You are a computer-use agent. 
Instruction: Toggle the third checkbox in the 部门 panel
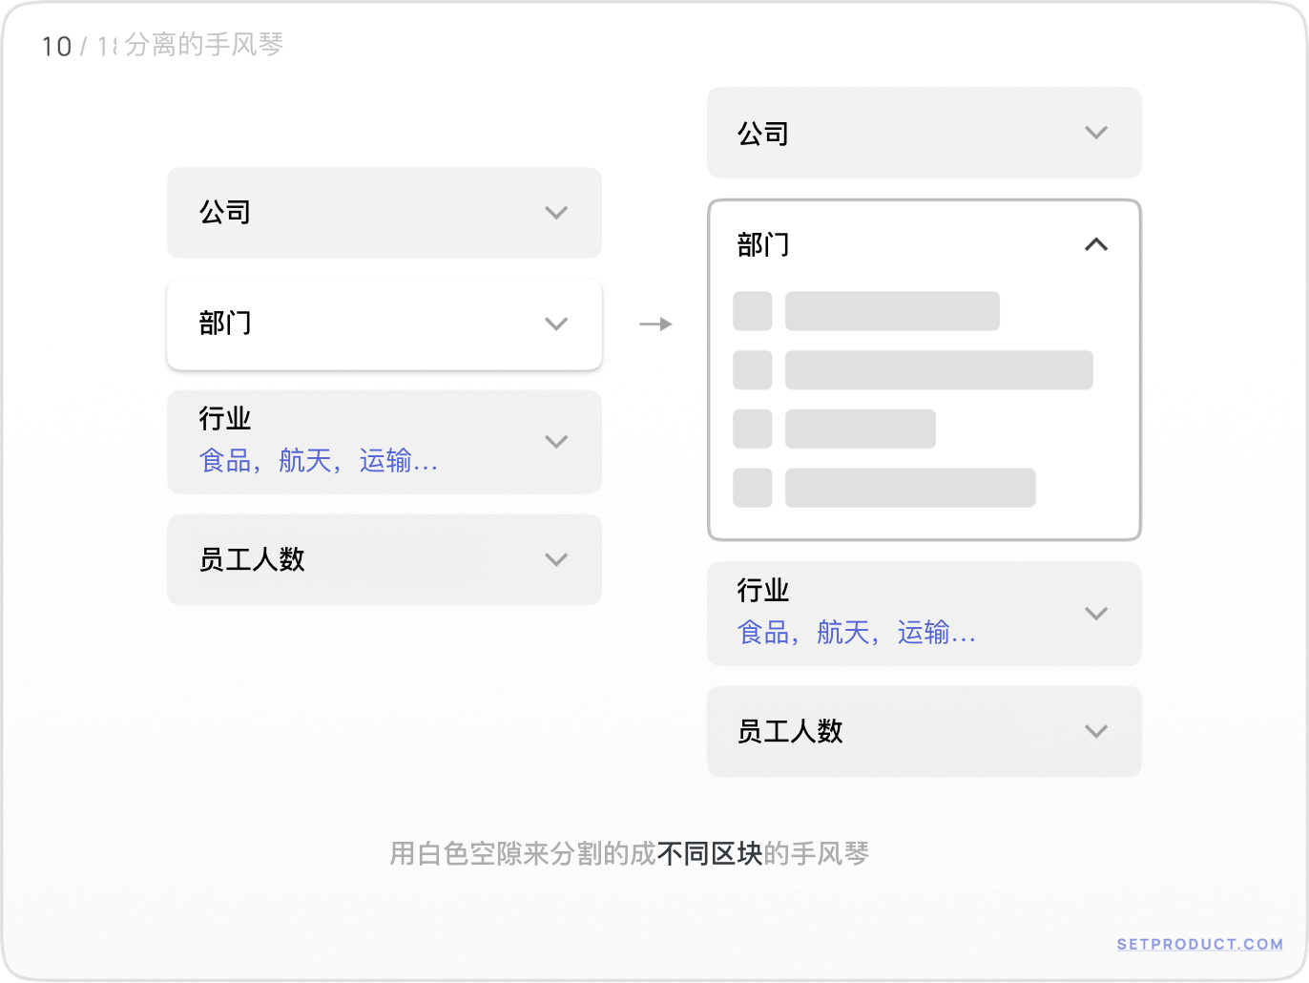click(x=753, y=429)
